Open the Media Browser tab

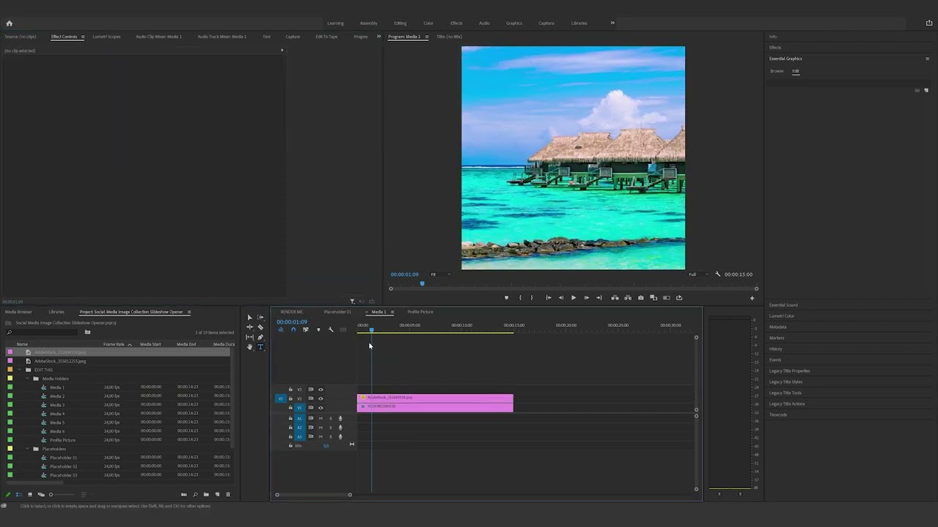[x=18, y=312]
